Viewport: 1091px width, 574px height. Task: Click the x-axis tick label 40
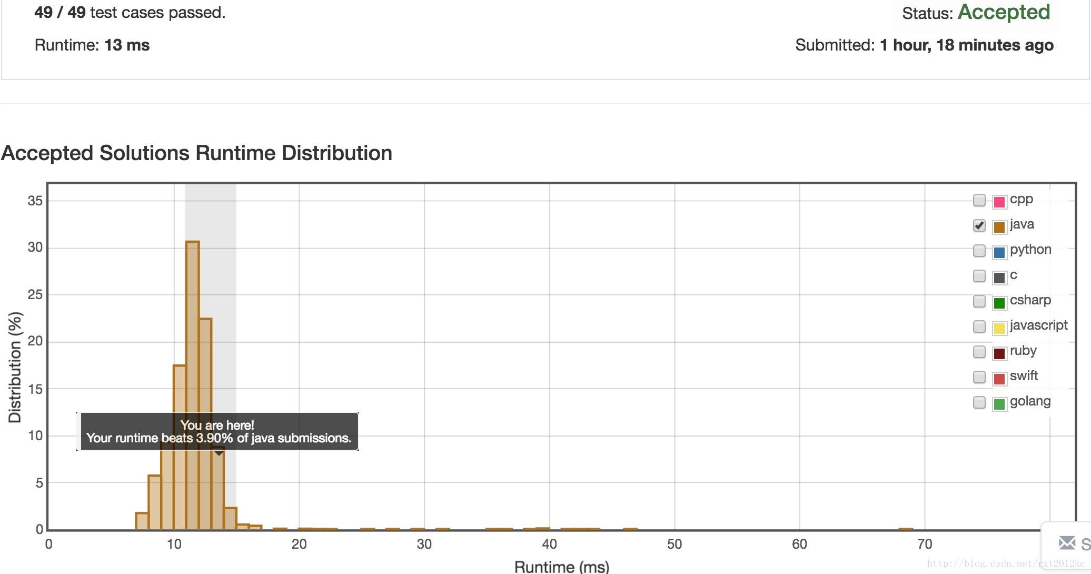[549, 545]
